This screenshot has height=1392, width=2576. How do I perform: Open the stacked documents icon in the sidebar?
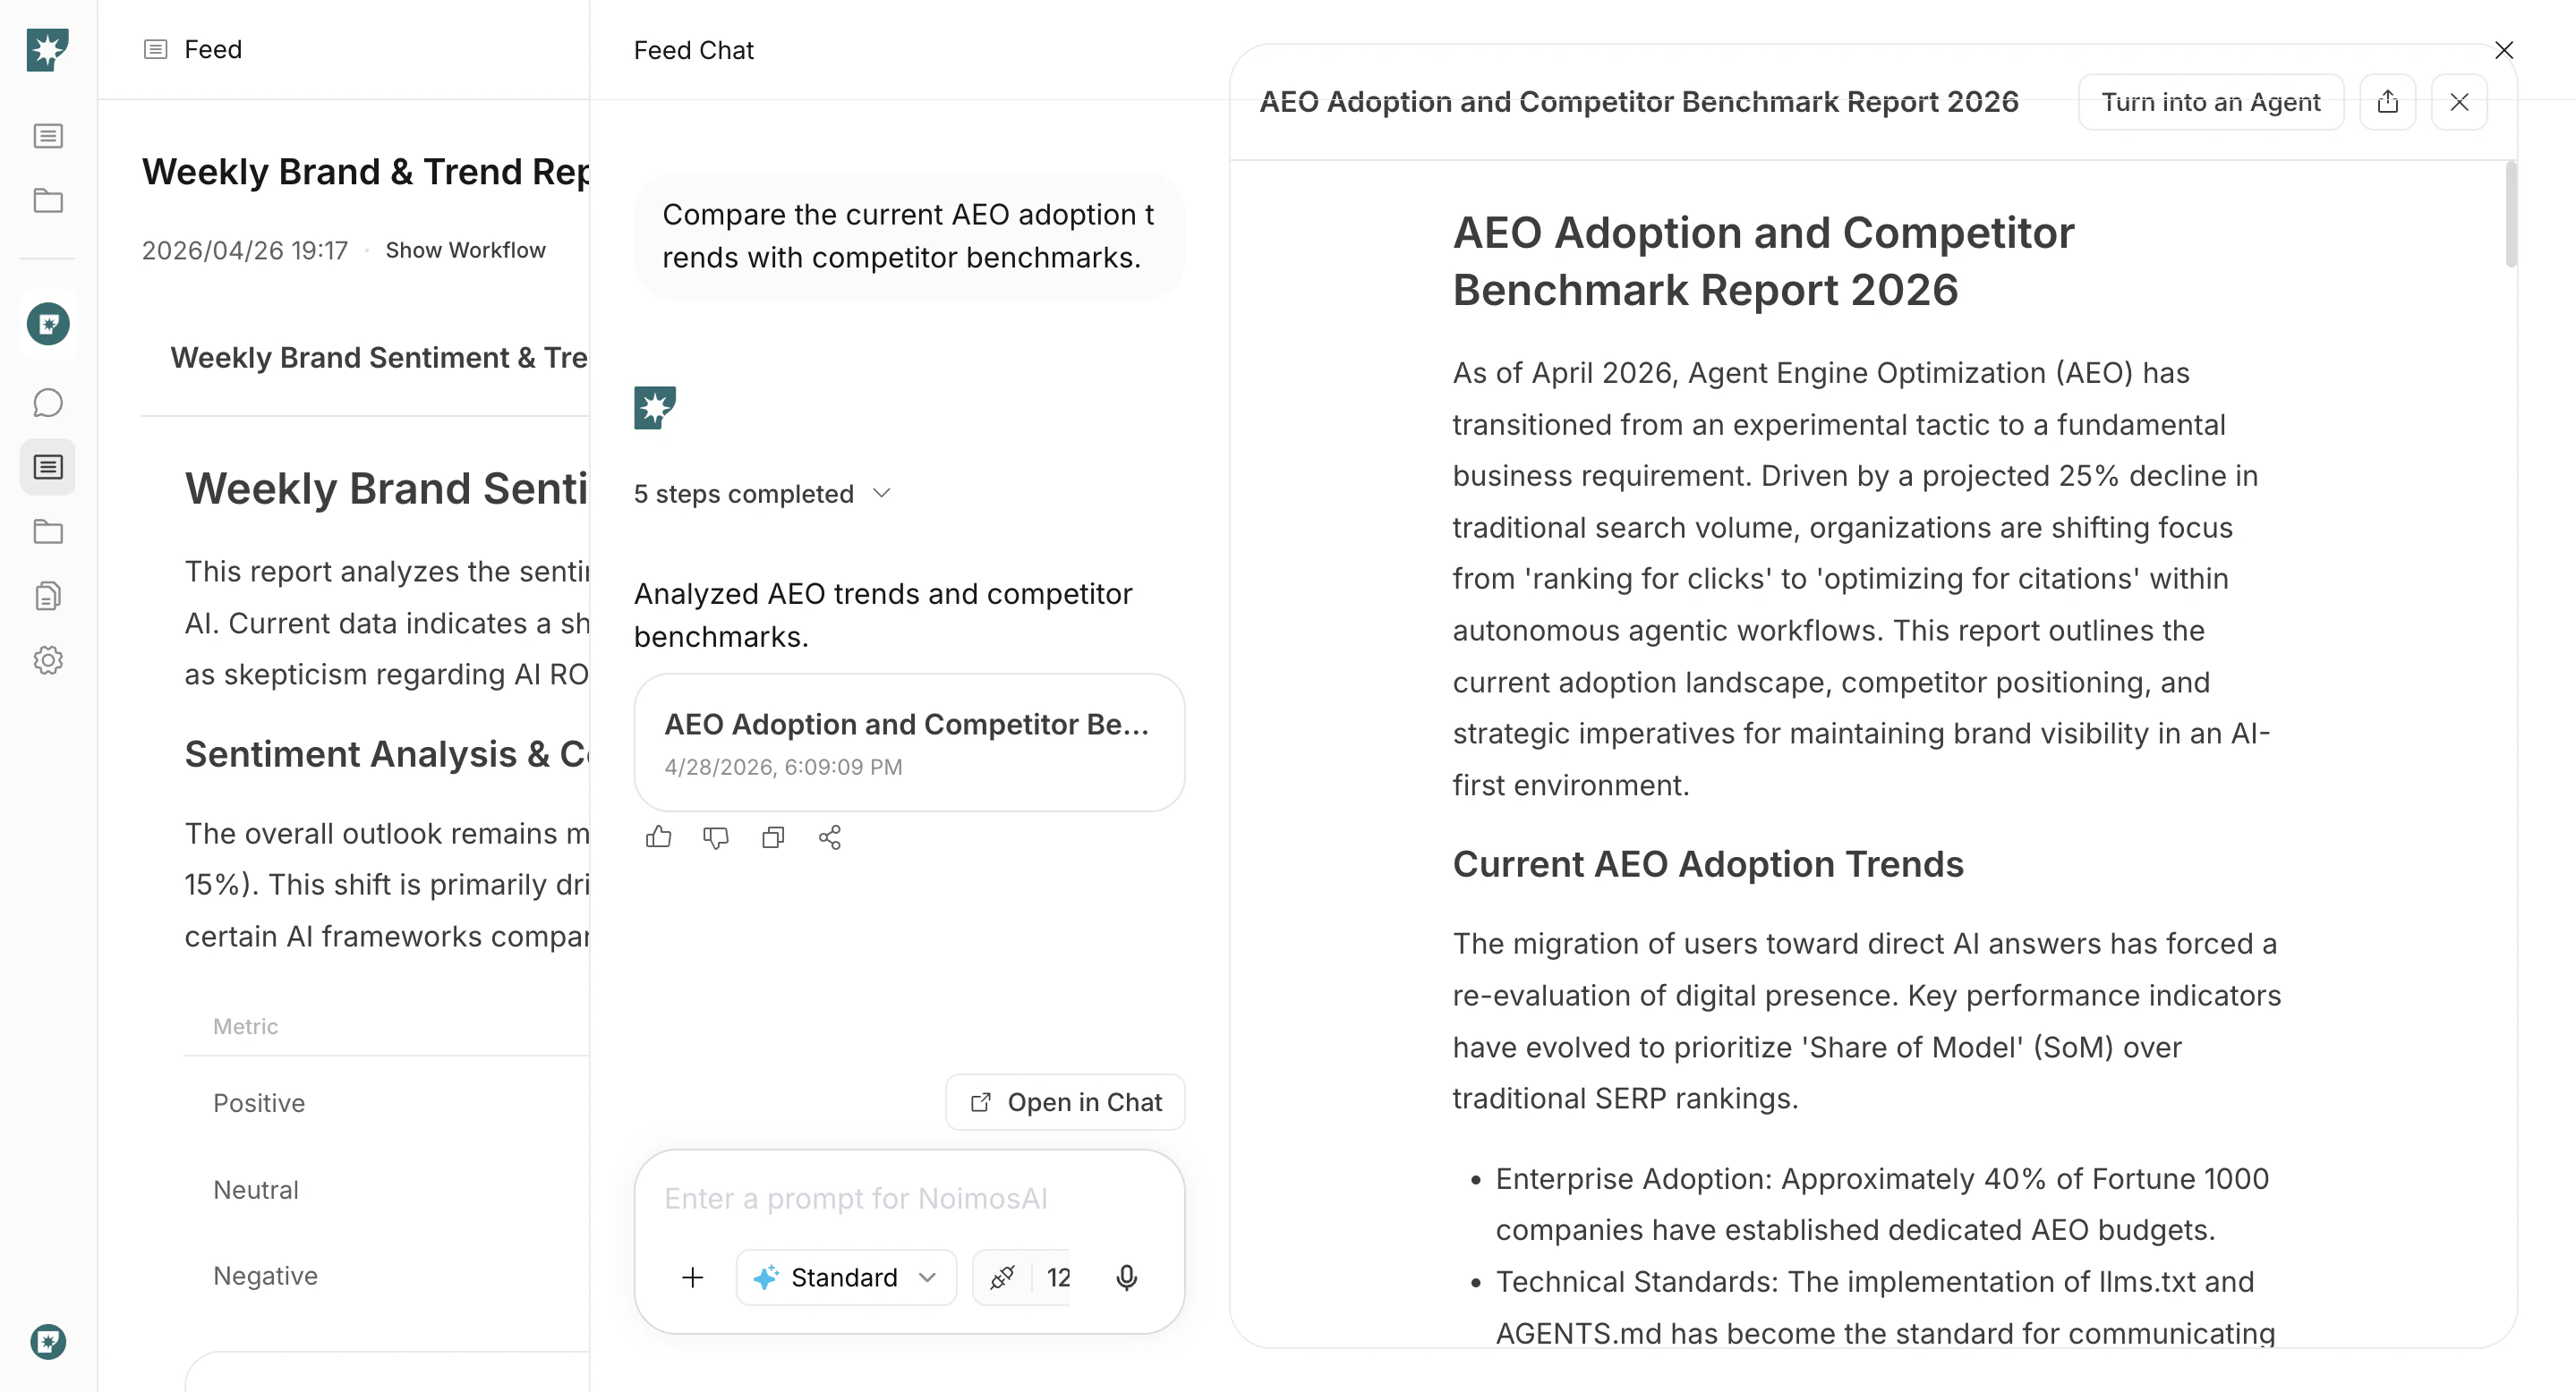click(x=48, y=596)
